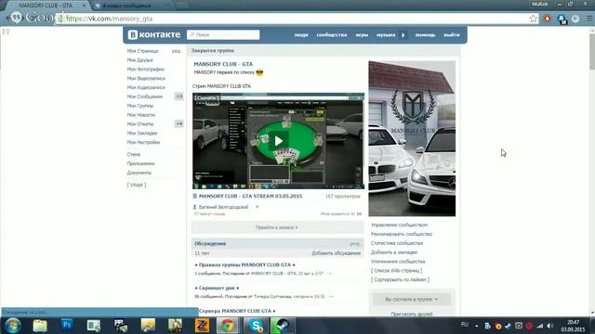Open Steam from the taskbar

(283, 326)
